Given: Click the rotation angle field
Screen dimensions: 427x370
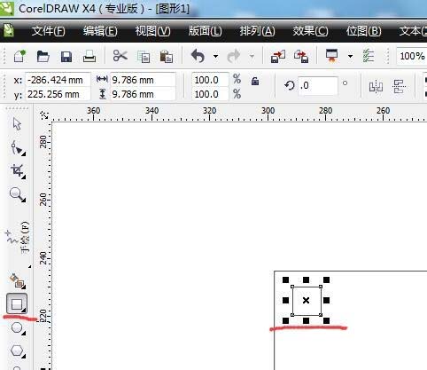Looking at the screenshot, I should tap(318, 86).
